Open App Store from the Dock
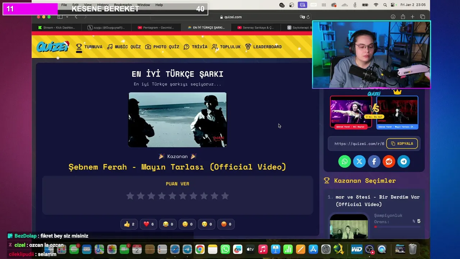Viewport: 460px width, 259px height. (x=313, y=249)
